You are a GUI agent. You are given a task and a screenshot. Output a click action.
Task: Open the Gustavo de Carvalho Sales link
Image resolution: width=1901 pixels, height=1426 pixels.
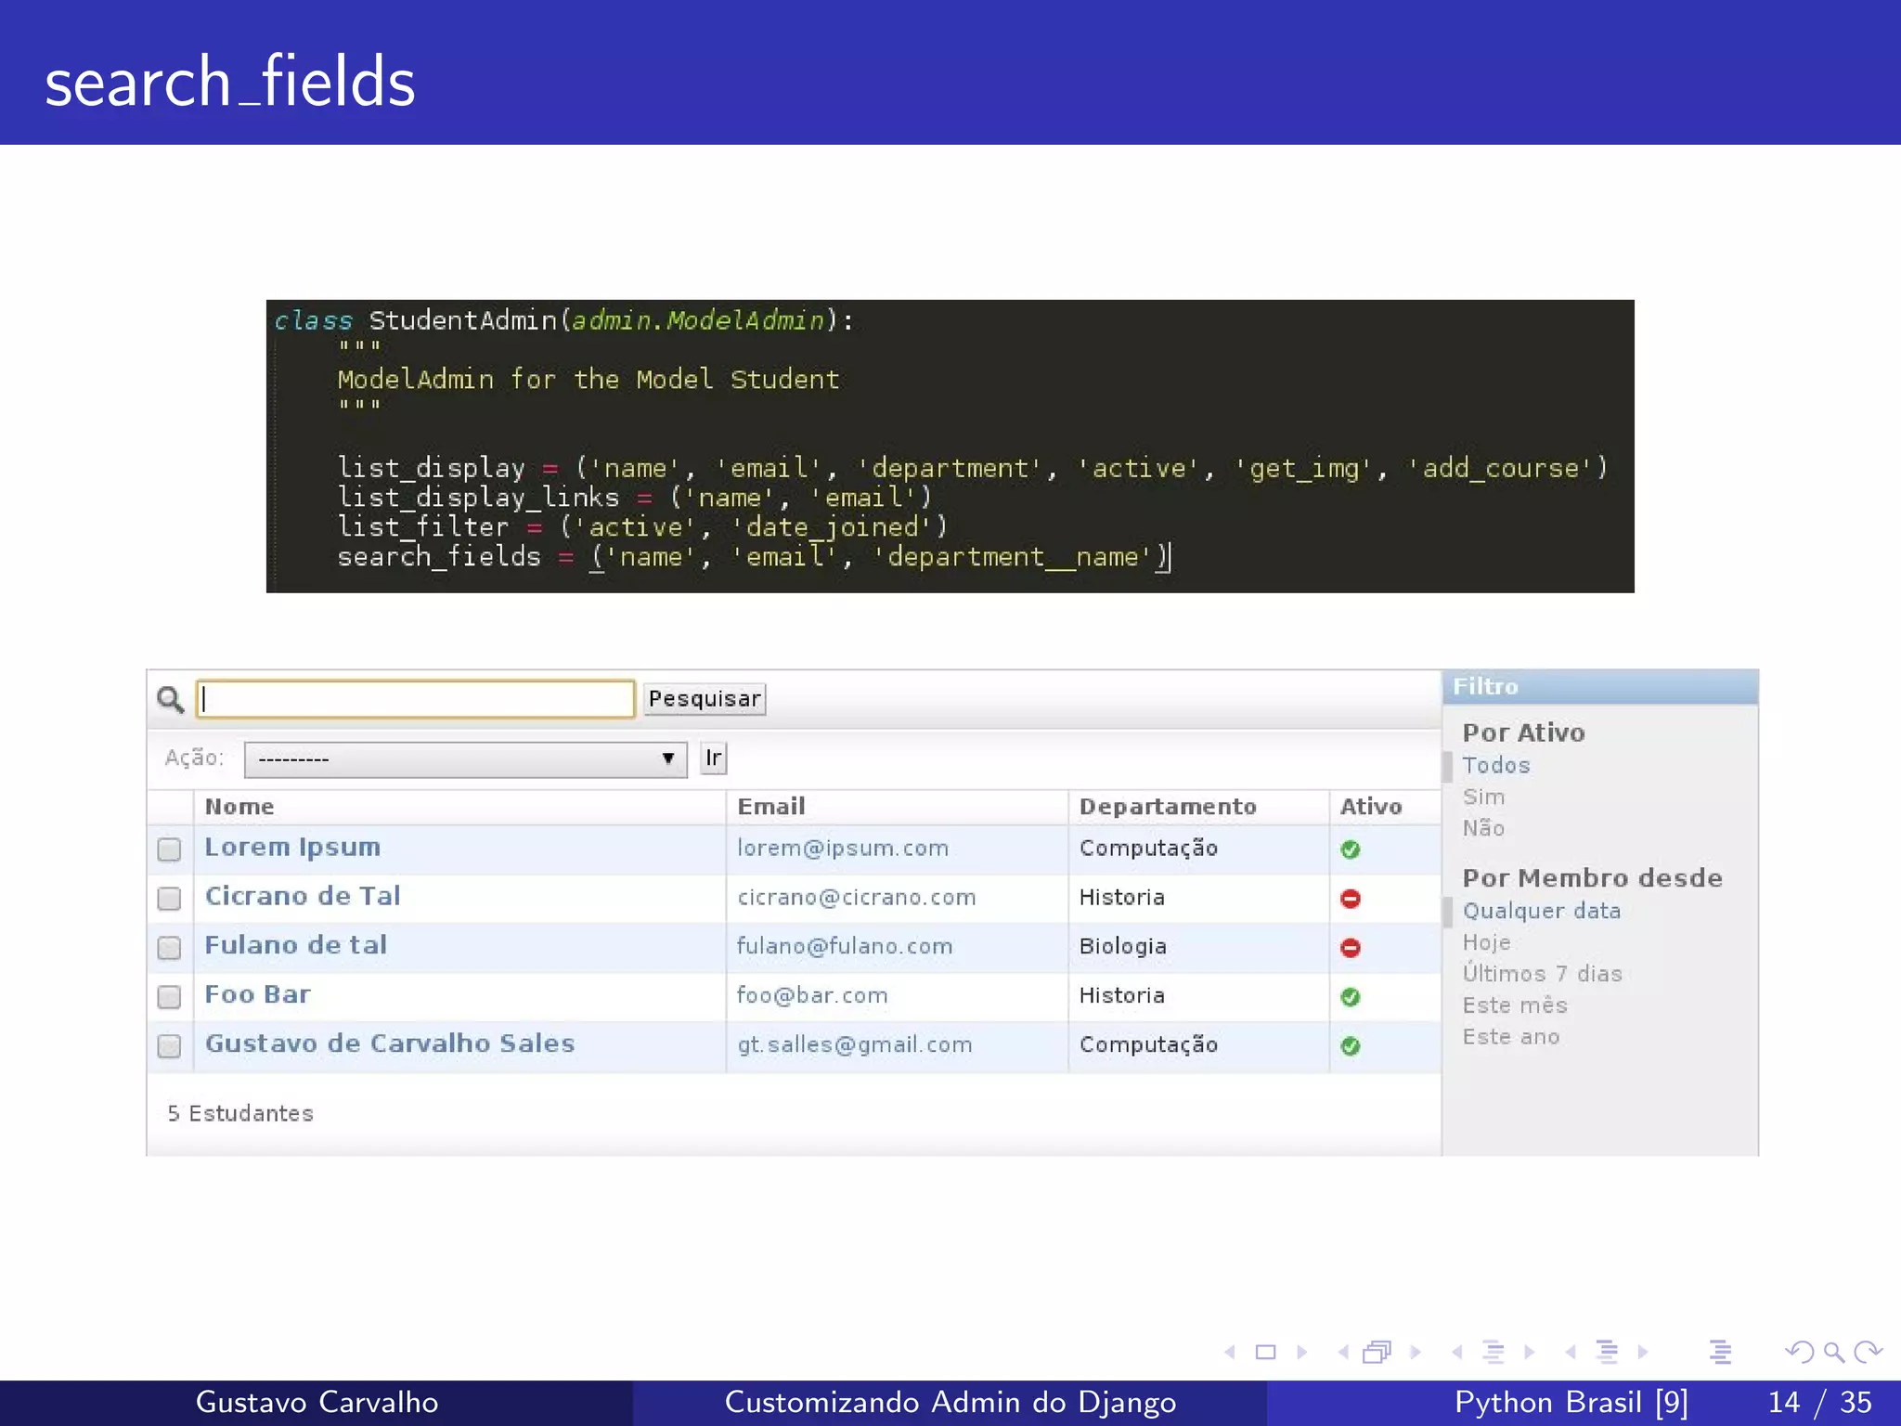click(390, 1044)
